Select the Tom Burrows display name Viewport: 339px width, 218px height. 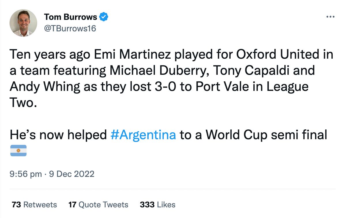[x=71, y=17]
